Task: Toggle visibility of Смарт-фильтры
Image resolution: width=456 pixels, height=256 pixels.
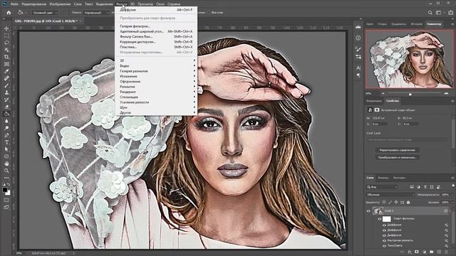Action: (380, 219)
